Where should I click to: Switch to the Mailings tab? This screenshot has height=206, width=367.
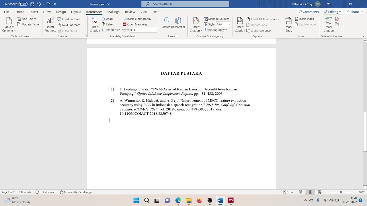click(113, 12)
